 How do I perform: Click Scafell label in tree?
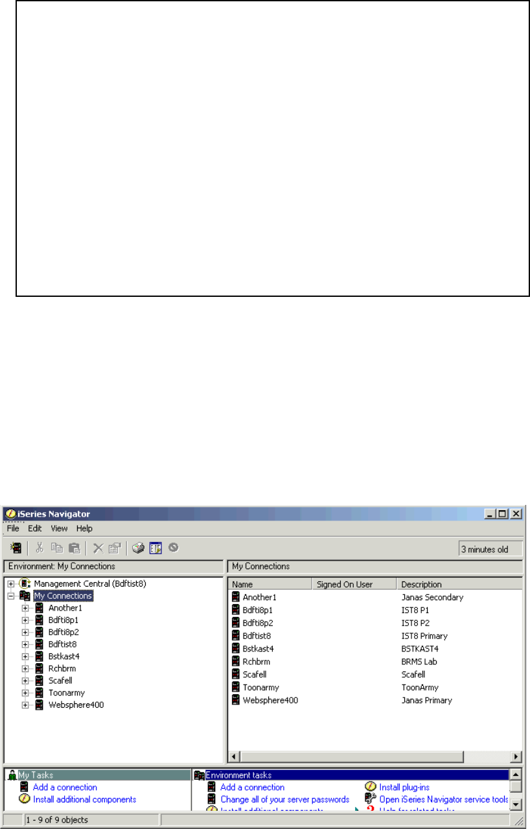click(x=61, y=681)
